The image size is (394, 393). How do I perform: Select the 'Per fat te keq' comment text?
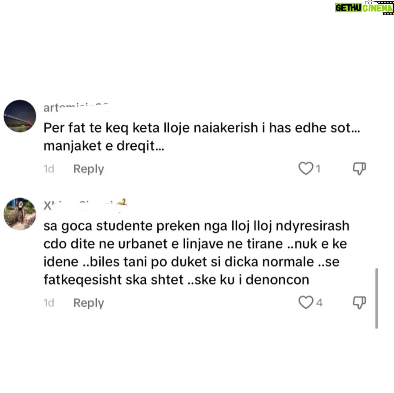202,137
